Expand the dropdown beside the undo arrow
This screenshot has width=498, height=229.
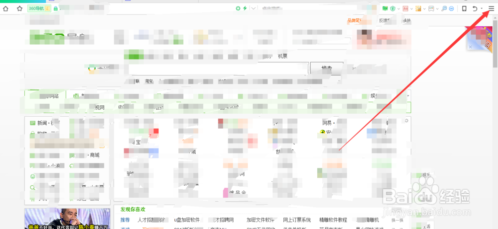(x=482, y=9)
